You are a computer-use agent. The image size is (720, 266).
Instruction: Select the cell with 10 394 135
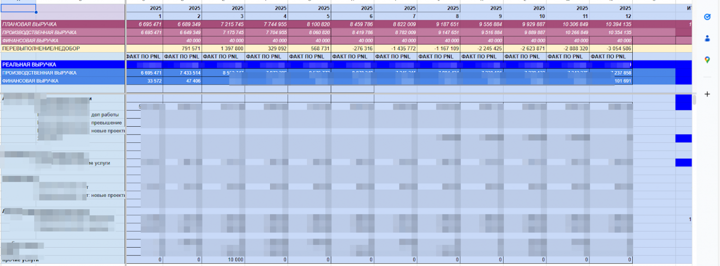coord(611,24)
